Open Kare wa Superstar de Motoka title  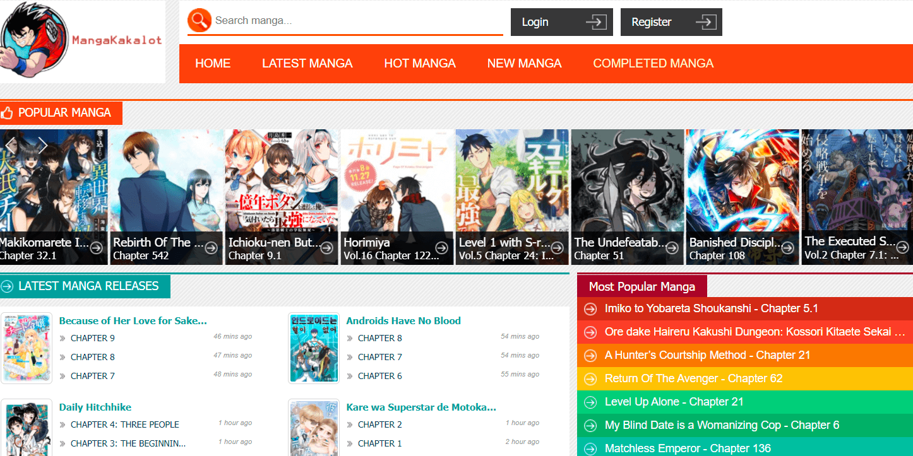[421, 407]
